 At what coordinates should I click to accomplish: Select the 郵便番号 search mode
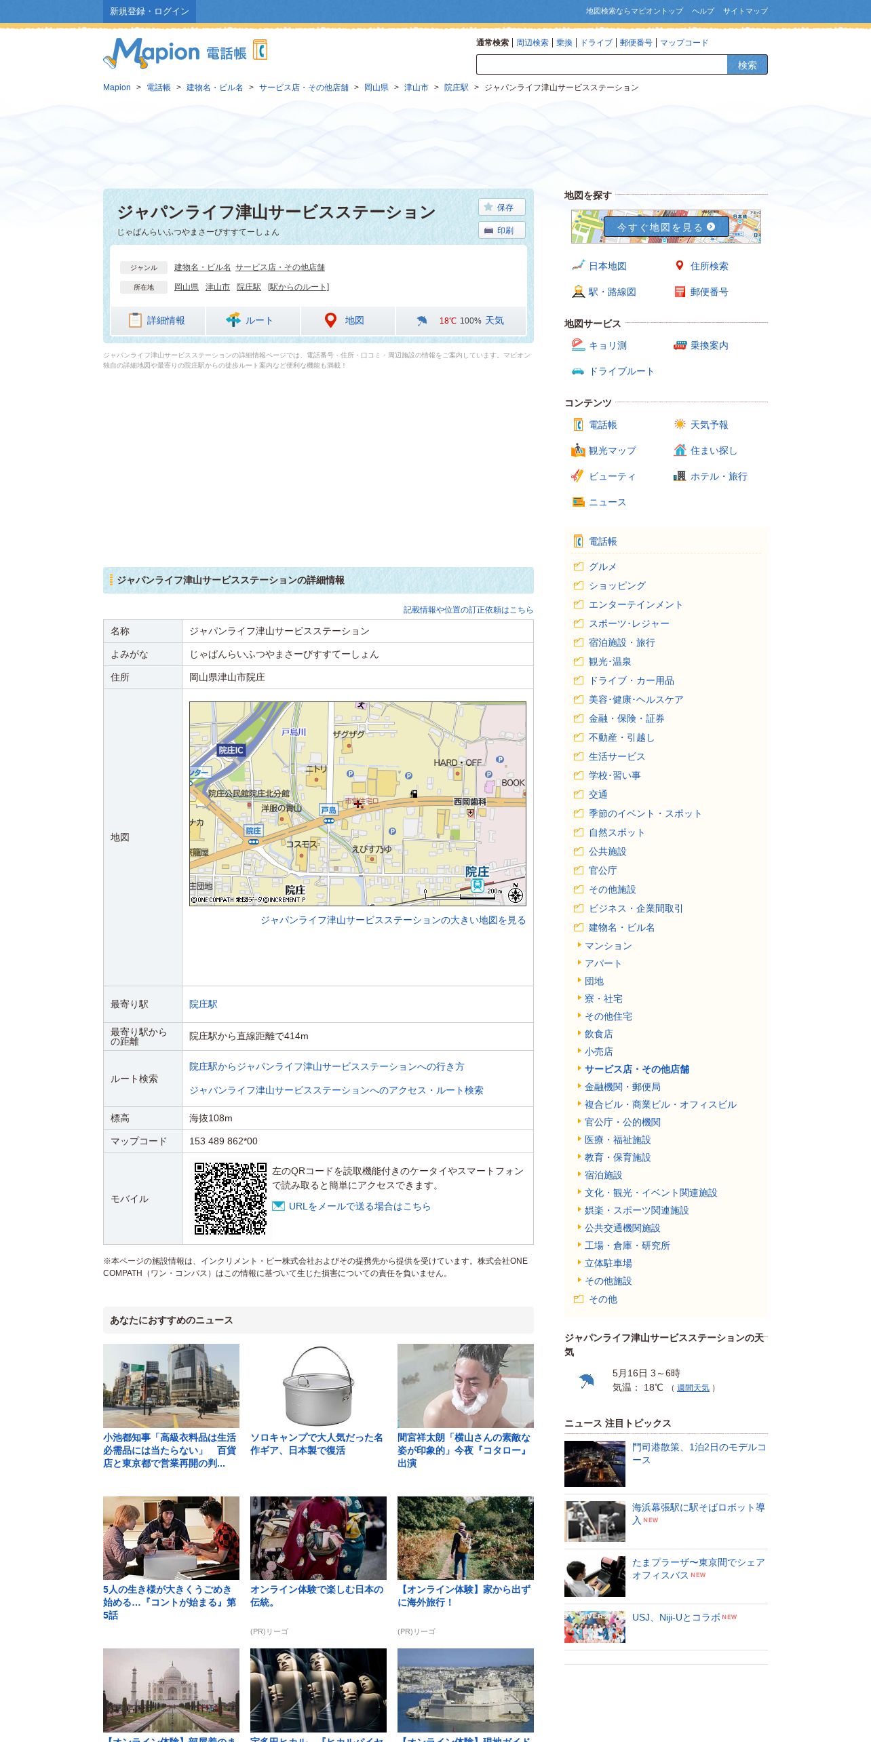[636, 43]
